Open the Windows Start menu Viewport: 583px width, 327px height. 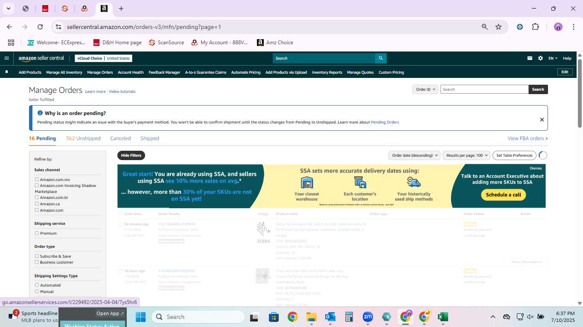(x=140, y=317)
